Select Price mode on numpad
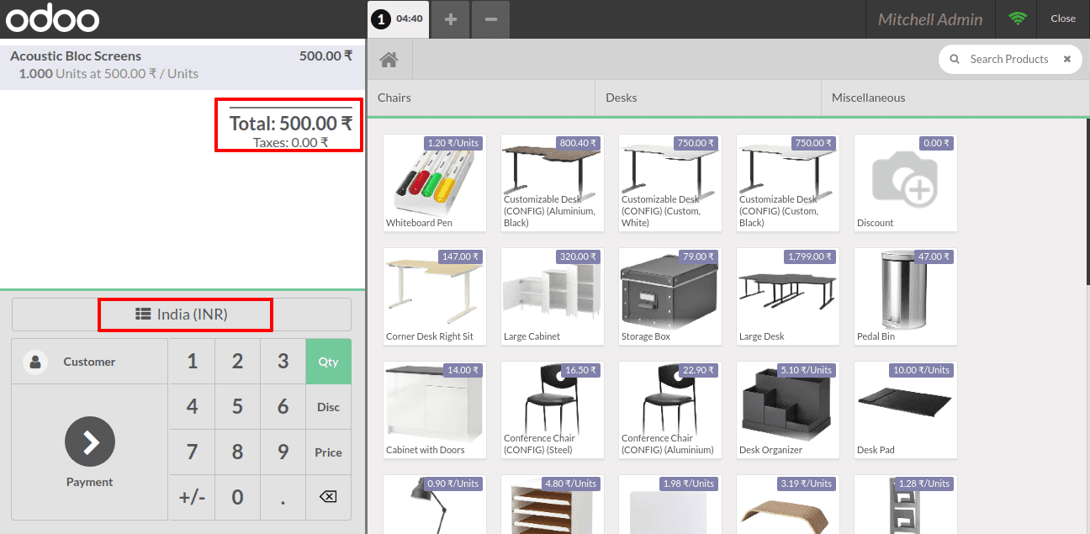1090x534 pixels. 328,452
